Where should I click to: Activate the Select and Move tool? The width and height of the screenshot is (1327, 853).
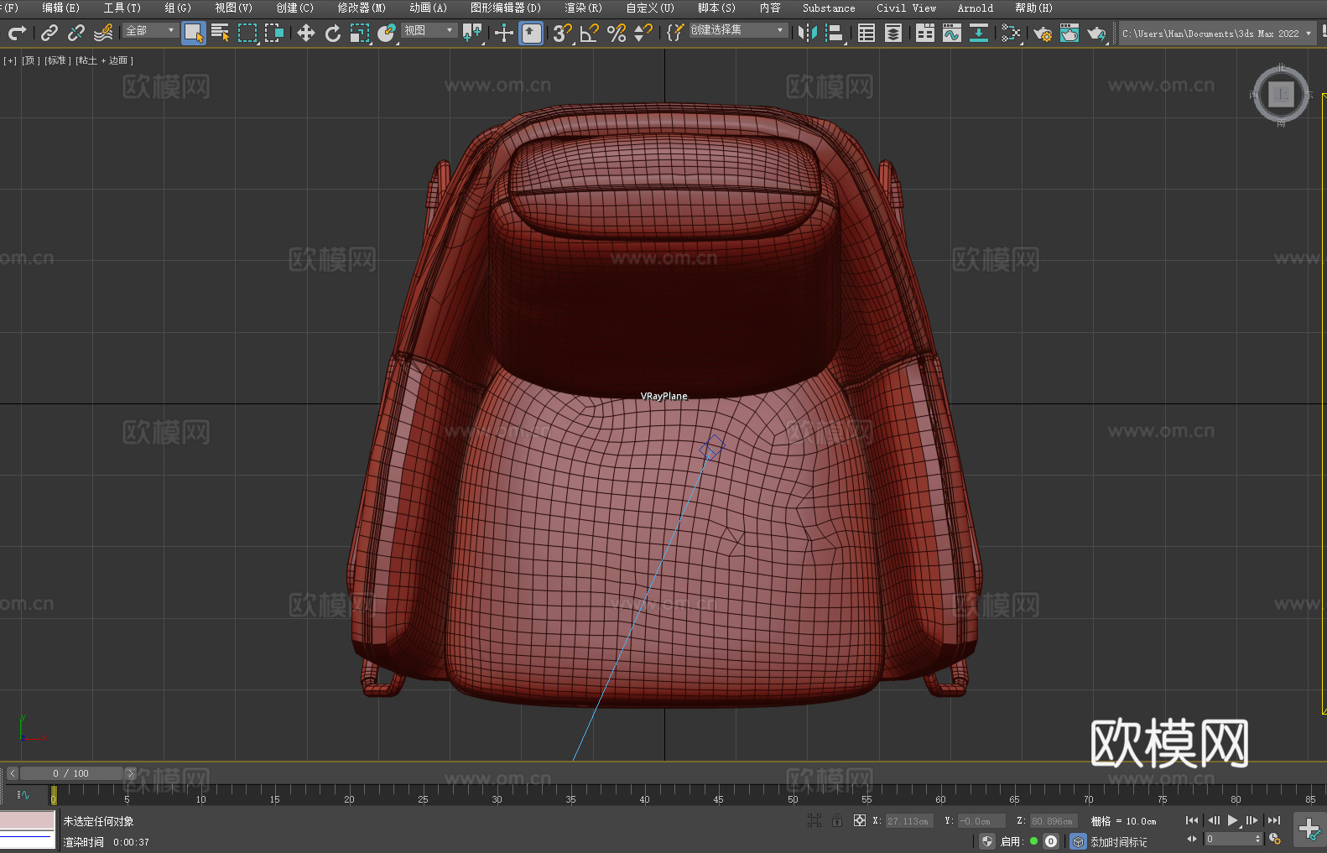tap(306, 33)
